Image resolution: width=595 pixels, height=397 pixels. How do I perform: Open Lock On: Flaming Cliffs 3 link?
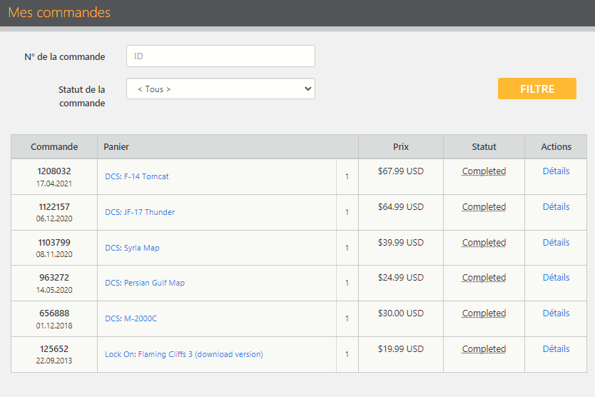183,354
